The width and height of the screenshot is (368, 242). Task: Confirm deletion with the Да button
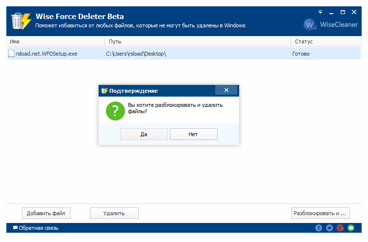[x=144, y=134]
